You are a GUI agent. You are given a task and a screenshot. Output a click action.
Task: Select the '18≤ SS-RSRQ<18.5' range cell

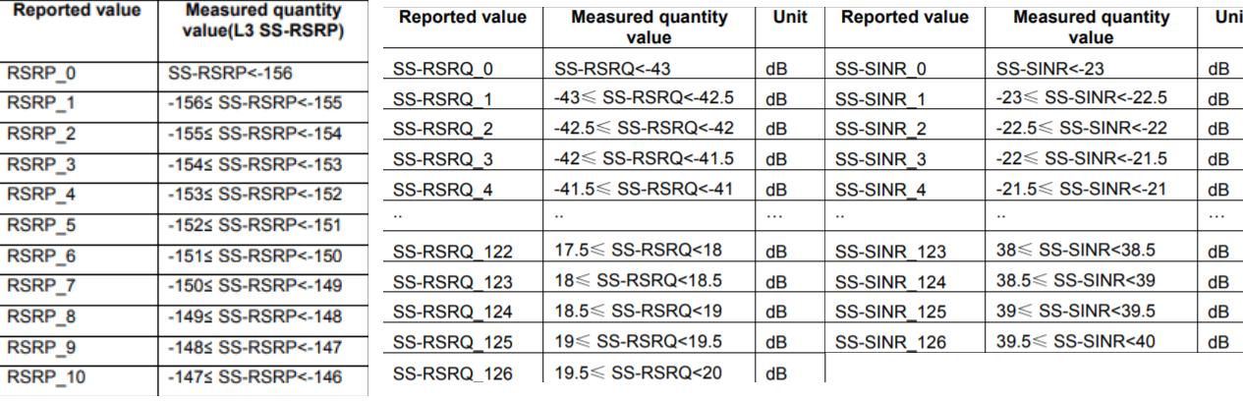coord(638,280)
